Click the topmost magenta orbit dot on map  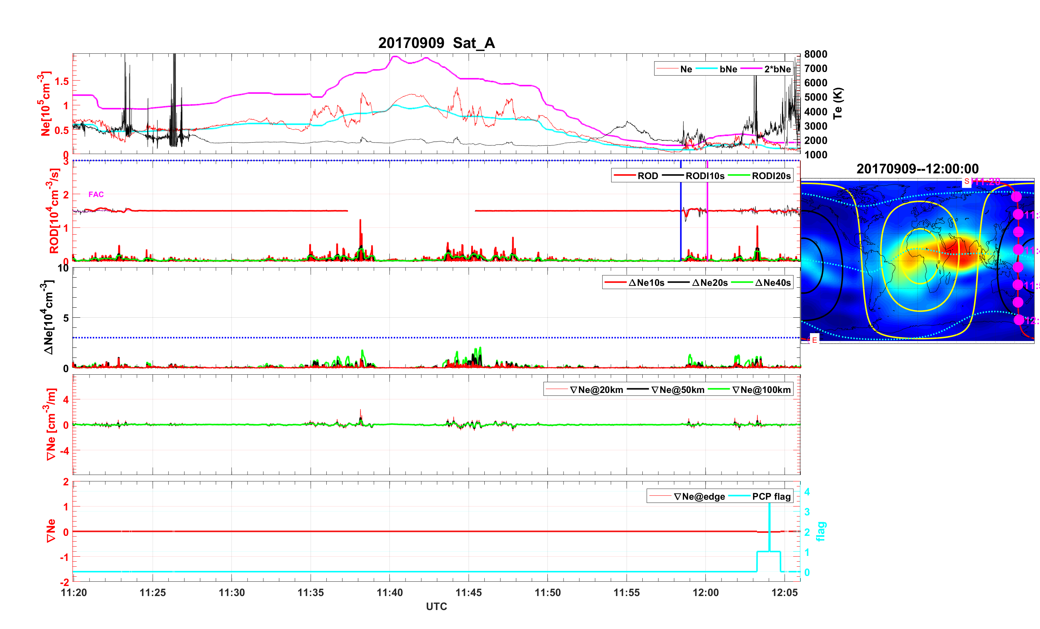1016,197
